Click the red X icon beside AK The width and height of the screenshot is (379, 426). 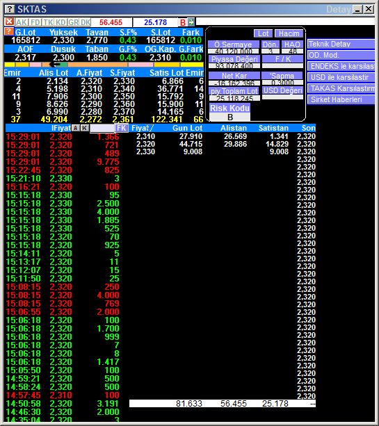coord(10,22)
